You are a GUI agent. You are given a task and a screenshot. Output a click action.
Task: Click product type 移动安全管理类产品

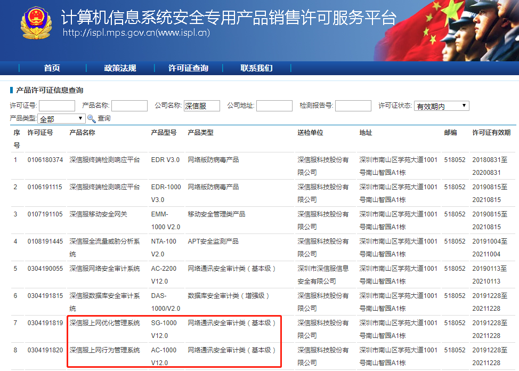pos(216,214)
